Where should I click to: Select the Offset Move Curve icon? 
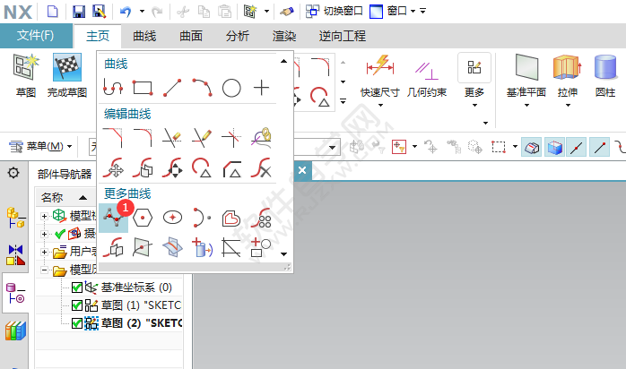click(x=143, y=167)
